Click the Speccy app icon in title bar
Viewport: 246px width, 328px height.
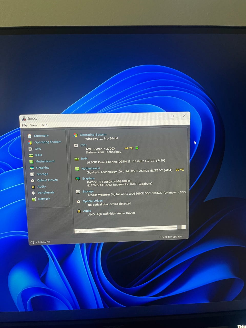tap(24, 119)
